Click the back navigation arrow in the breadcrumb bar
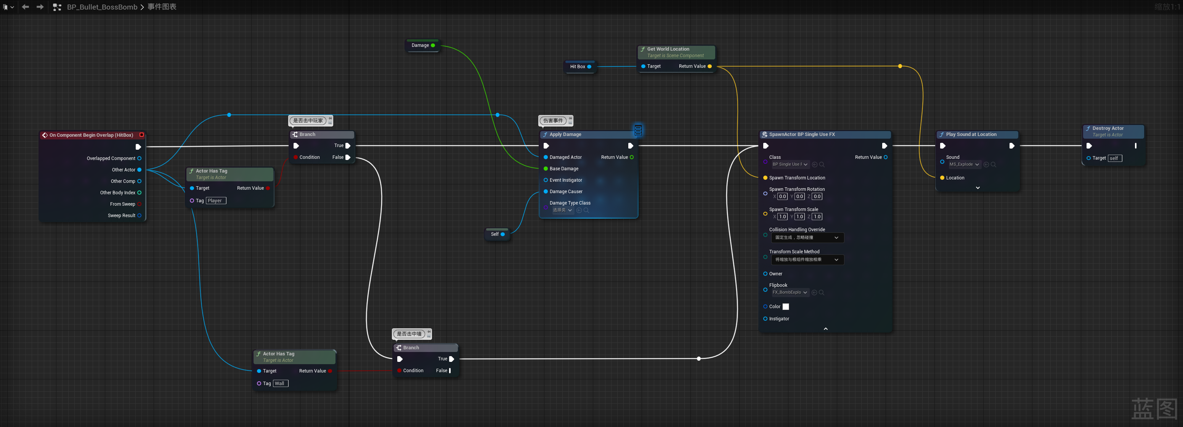This screenshot has height=427, width=1183. click(26, 7)
